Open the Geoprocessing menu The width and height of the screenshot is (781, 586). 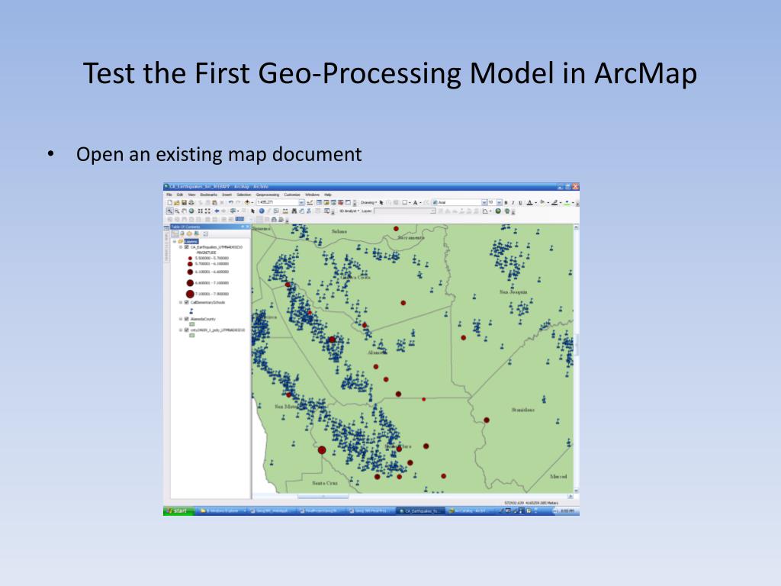coord(268,195)
